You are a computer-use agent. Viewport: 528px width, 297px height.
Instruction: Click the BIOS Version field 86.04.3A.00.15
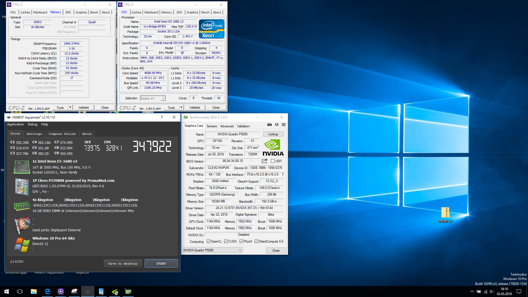pos(233,161)
